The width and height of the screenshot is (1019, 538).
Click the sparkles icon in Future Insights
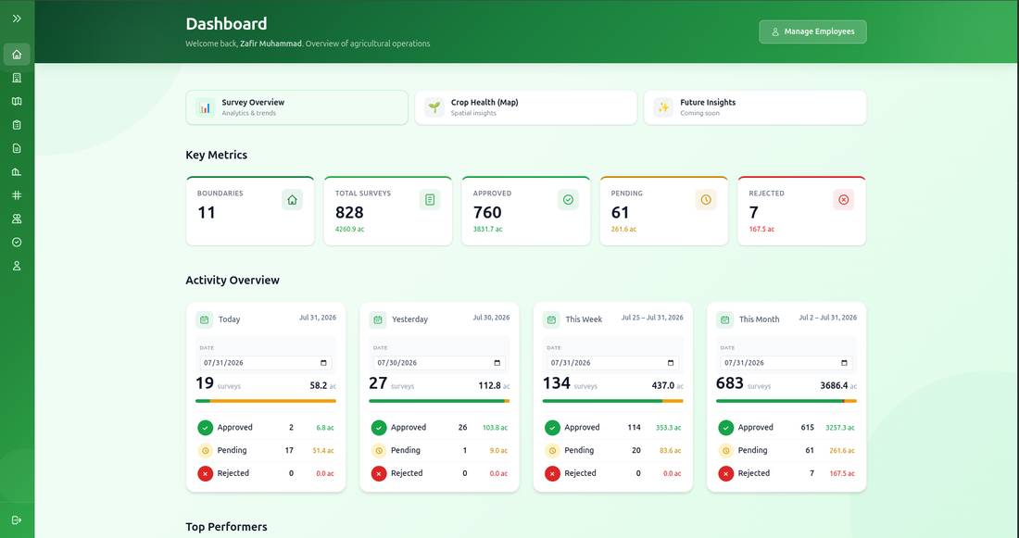(663, 107)
